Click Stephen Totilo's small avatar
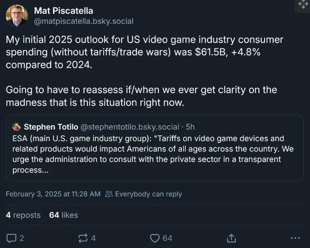This screenshot has width=310, height=248. (x=17, y=127)
